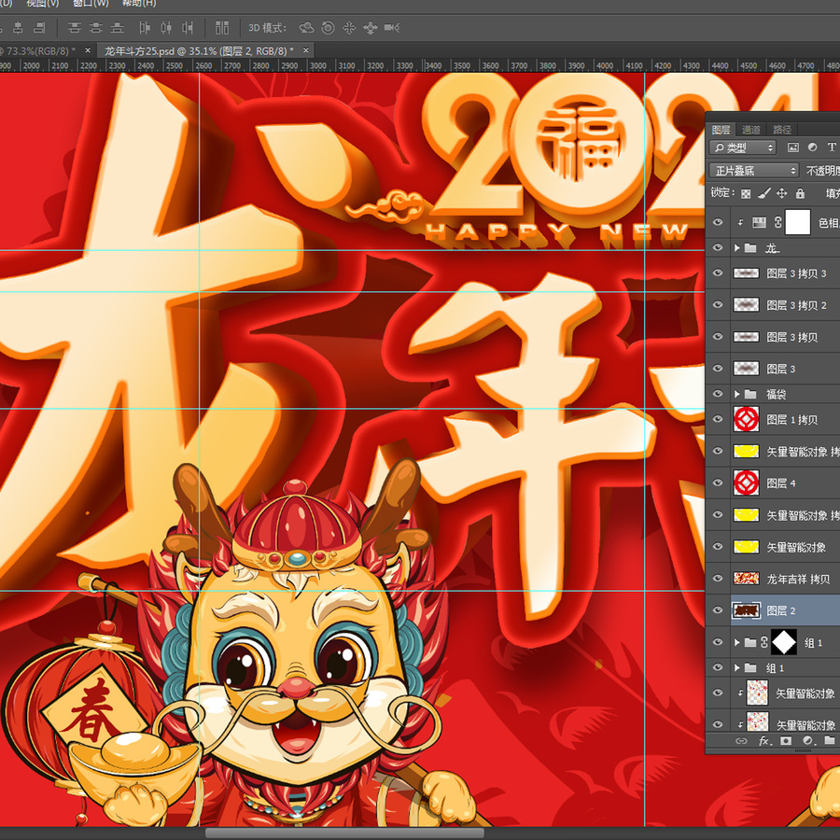
Task: Click new group folder icon in panel footer
Action: click(830, 741)
